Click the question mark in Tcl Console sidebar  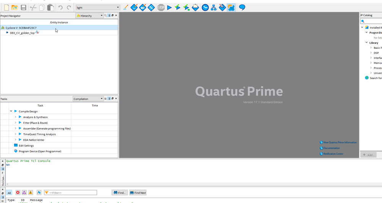pos(3,173)
